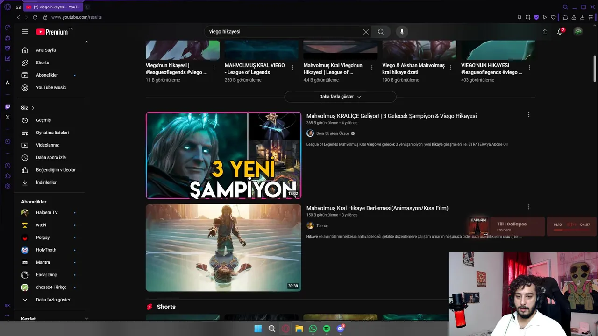Open options for Mahvolmuş KRALİÇE Geliyor video
This screenshot has width=598, height=336.
pos(529,115)
